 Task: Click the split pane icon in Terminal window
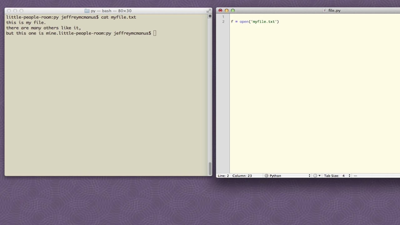click(x=210, y=16)
